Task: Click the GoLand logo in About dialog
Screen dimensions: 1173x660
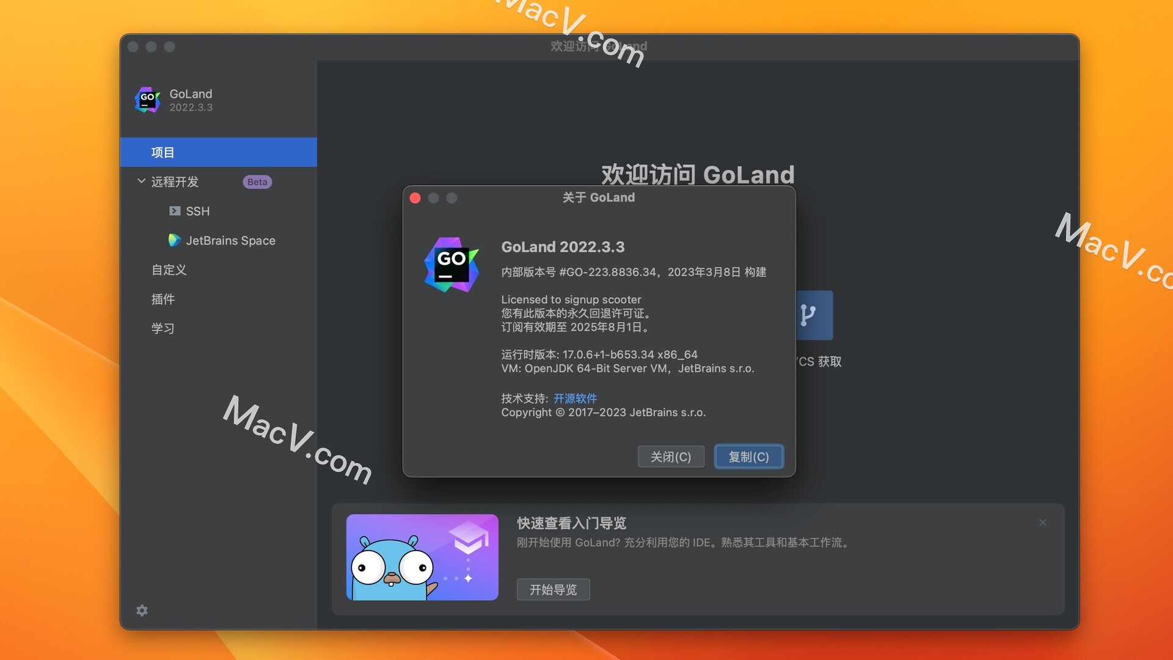Action: coord(451,265)
